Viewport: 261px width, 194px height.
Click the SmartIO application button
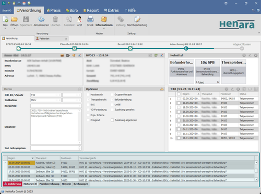(7, 10)
